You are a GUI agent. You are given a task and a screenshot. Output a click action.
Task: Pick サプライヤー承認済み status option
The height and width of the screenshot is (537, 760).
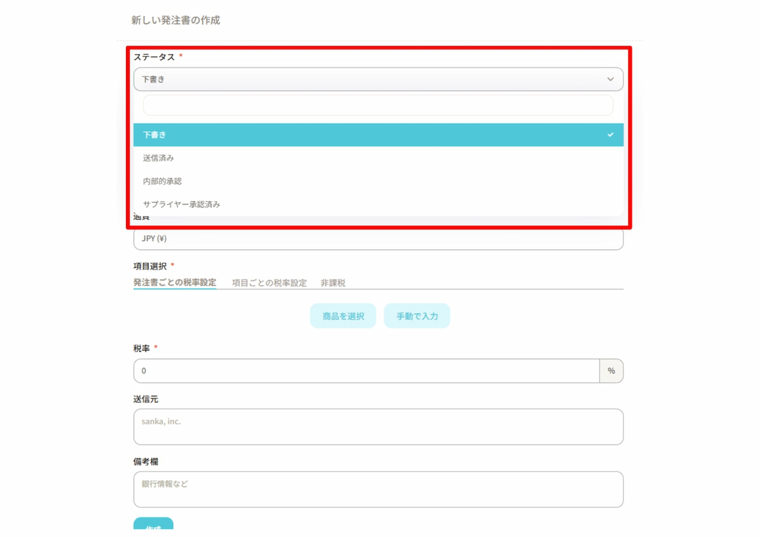[x=181, y=204]
